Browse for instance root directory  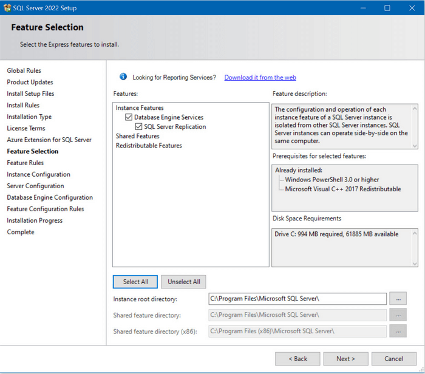click(398, 299)
